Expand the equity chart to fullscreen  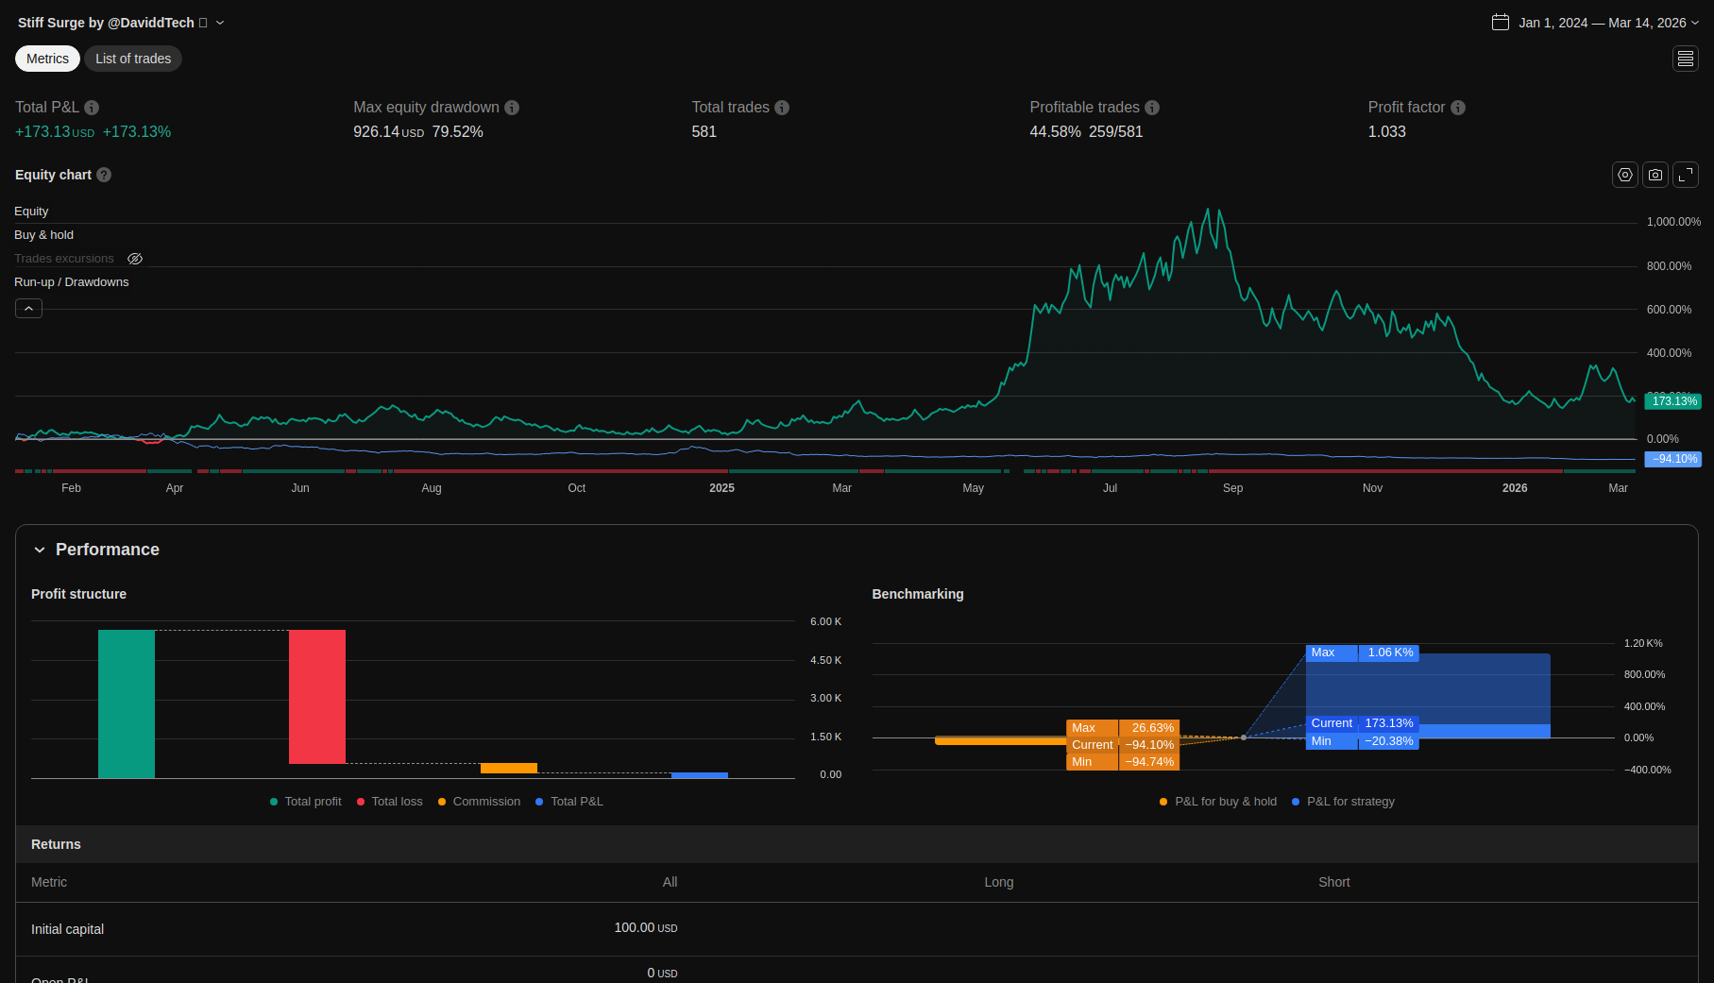(x=1685, y=175)
